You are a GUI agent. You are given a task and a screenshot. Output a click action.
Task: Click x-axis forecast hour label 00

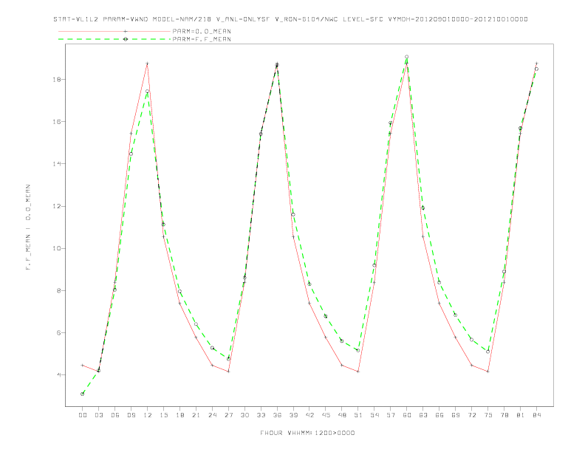[83, 415]
